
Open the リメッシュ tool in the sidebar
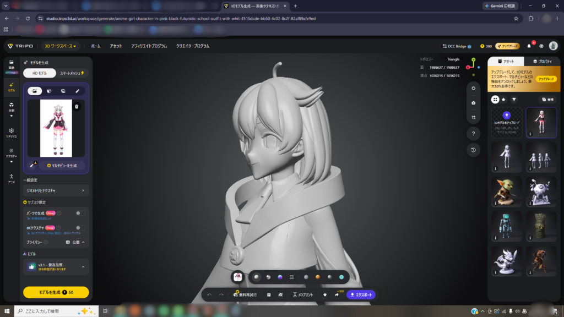[x=12, y=133]
